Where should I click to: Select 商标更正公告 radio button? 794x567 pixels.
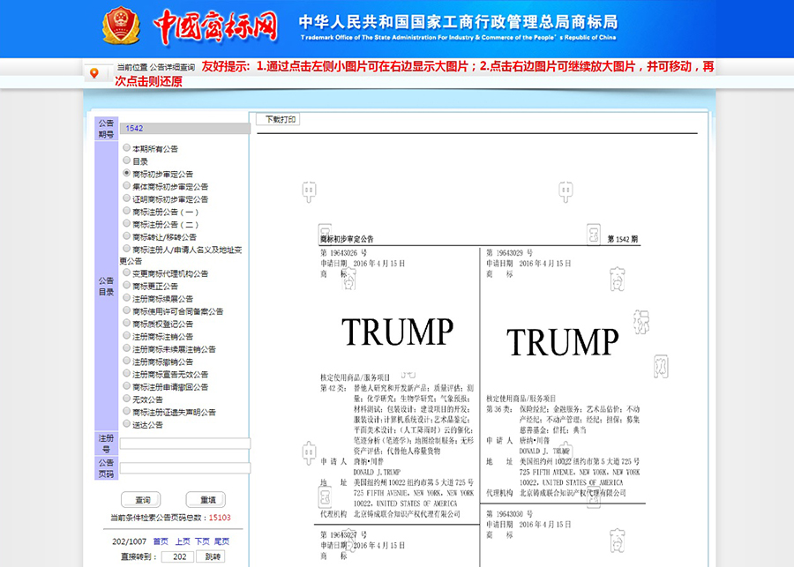[126, 286]
